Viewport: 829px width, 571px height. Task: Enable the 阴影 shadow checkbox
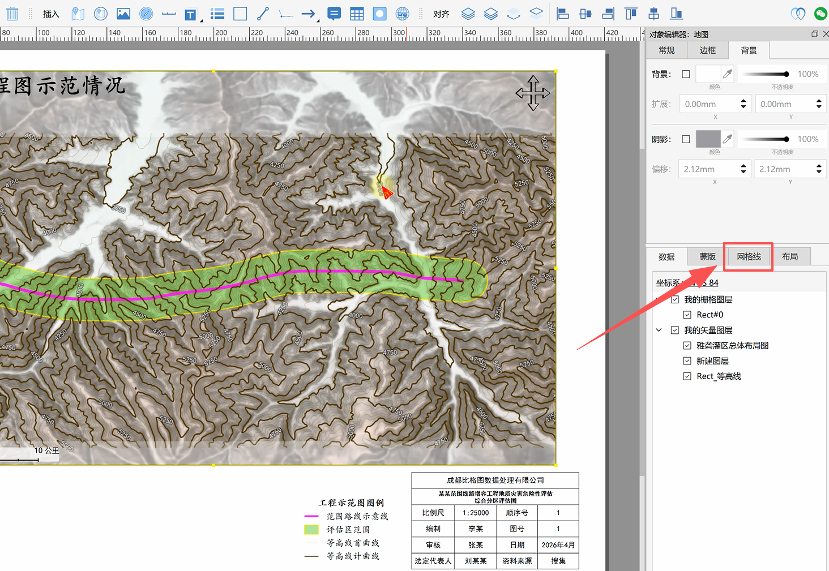click(x=686, y=139)
